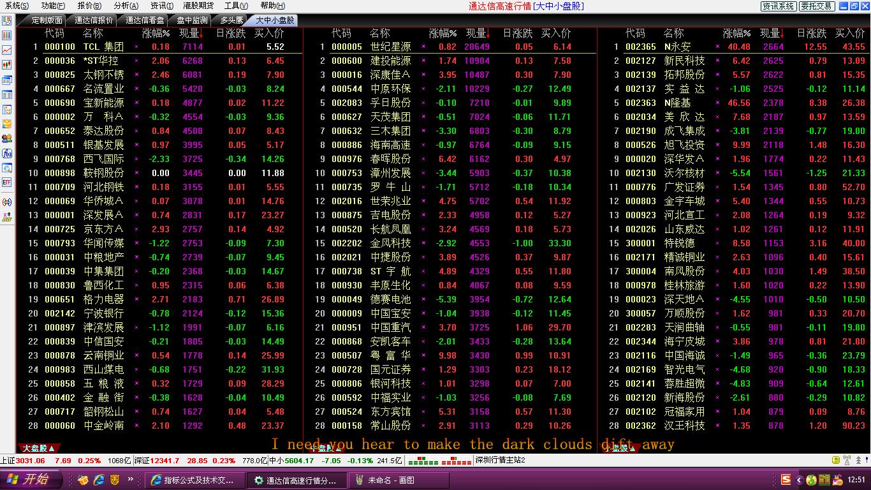The image size is (871, 490).
Task: Click the 委托交易 button
Action: click(x=817, y=6)
